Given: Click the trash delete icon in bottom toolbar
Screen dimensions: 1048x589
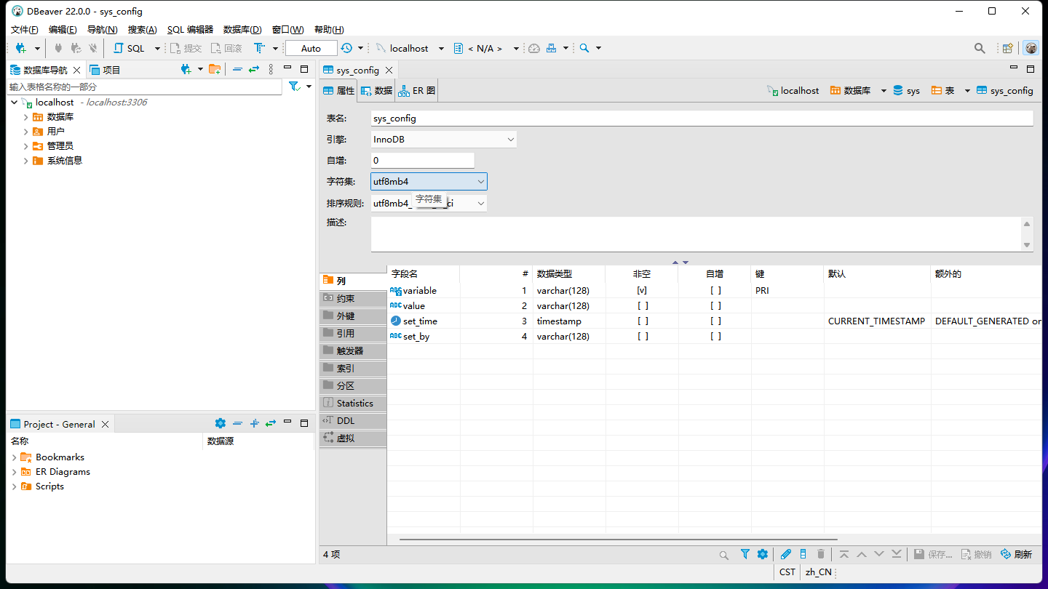Looking at the screenshot, I should (x=821, y=554).
